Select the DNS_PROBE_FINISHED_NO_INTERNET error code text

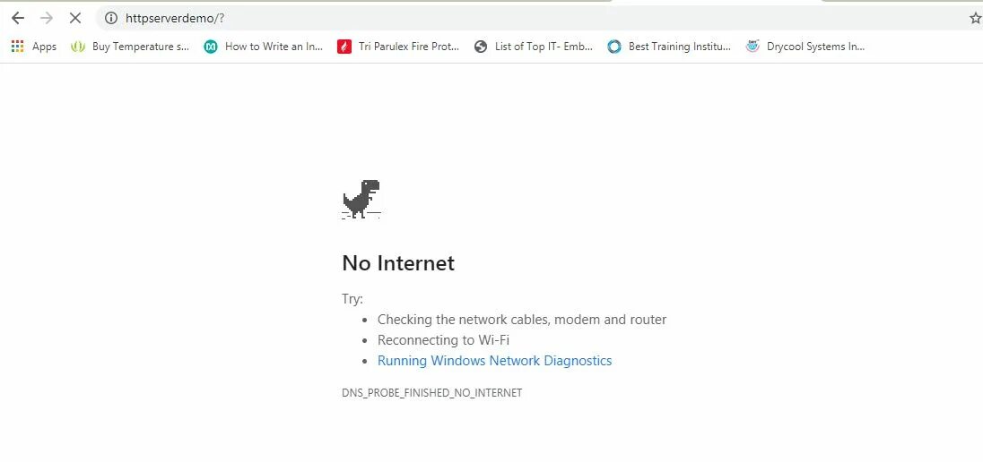(432, 393)
